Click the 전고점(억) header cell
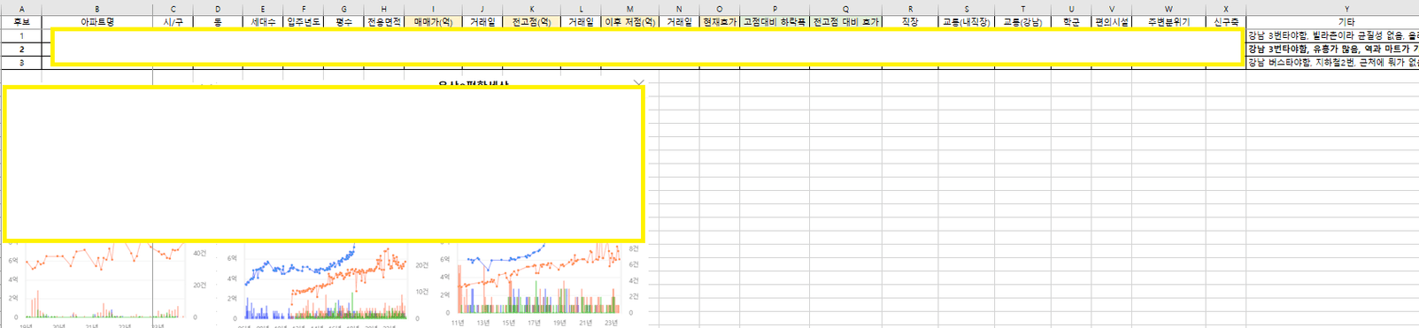The height and width of the screenshot is (328, 1419). point(531,21)
